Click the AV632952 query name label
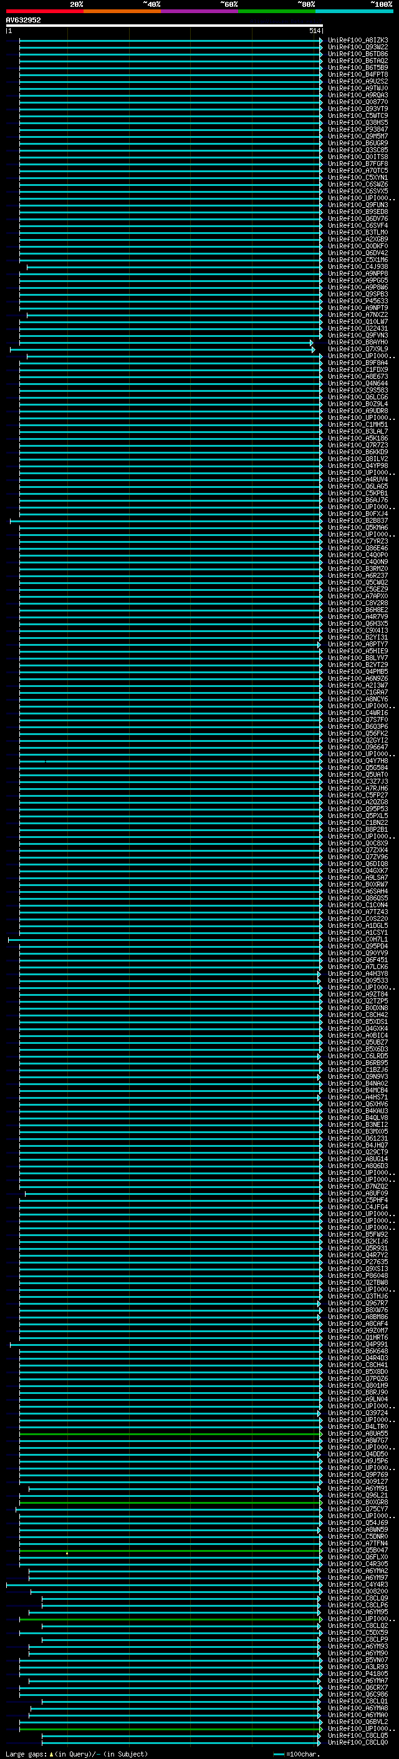Image resolution: width=399 pixels, height=1759 pixels. coord(23,21)
